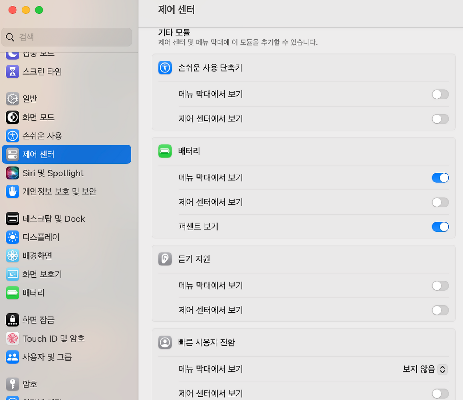Go to 사용자 및 그룹 settings
Viewport: 463px width, 400px height.
47,357
